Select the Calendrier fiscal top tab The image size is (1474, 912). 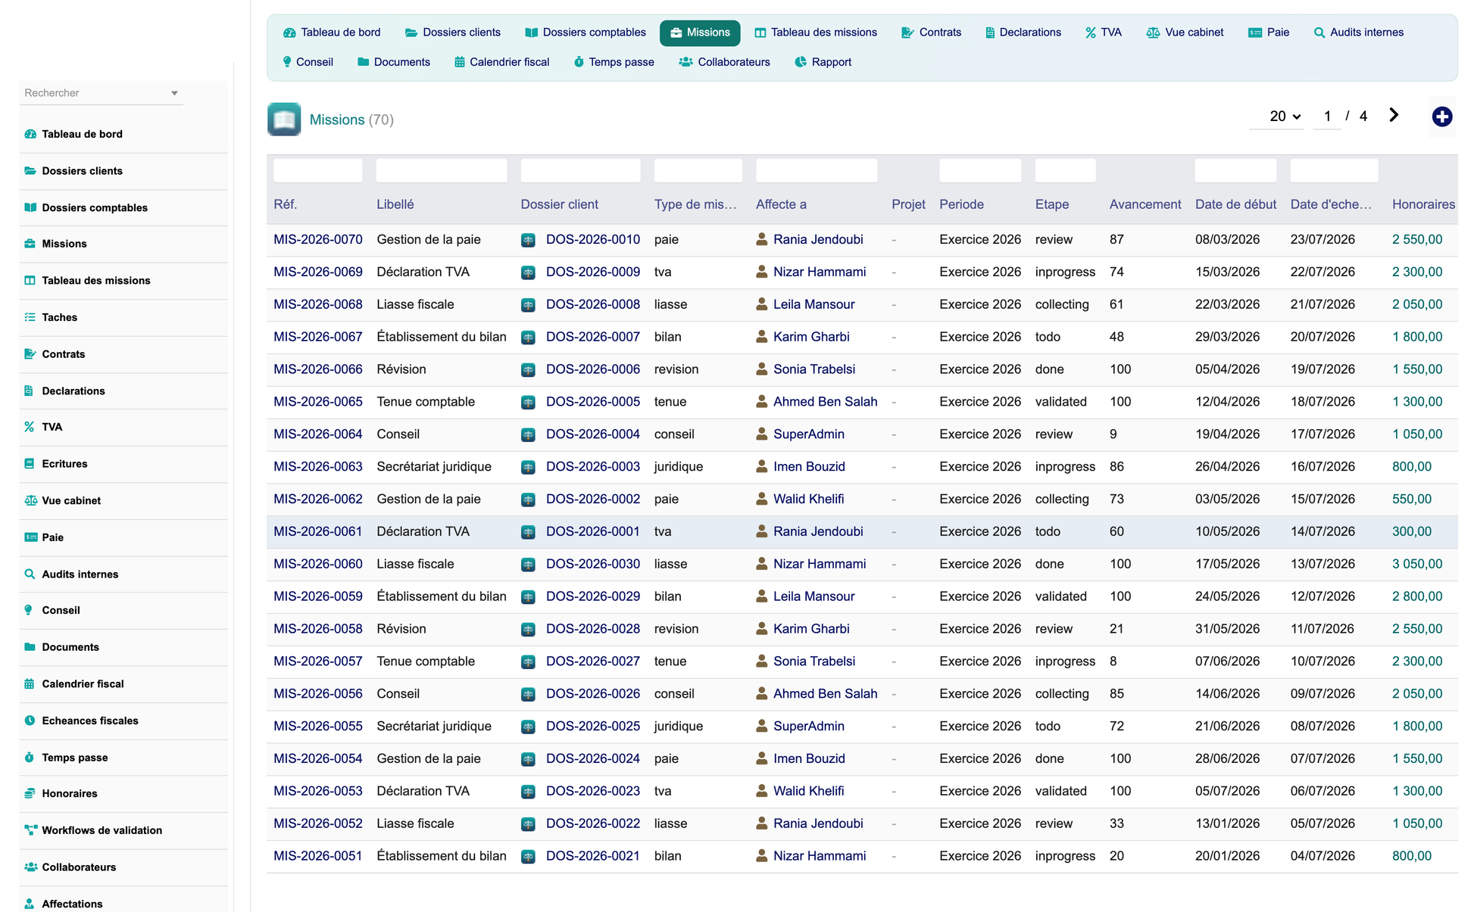point(501,62)
